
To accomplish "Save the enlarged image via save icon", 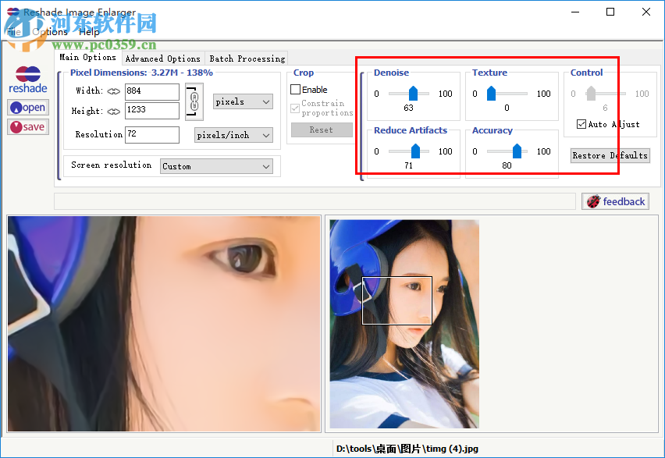I will pos(27,126).
